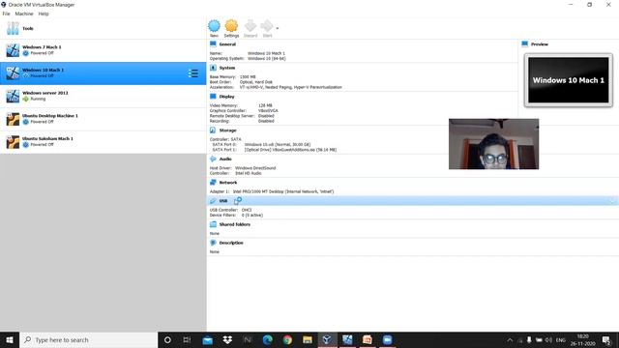The height and width of the screenshot is (348, 619).
Task: Select the Windows 10 Mach 1 machine
Action: point(103,73)
